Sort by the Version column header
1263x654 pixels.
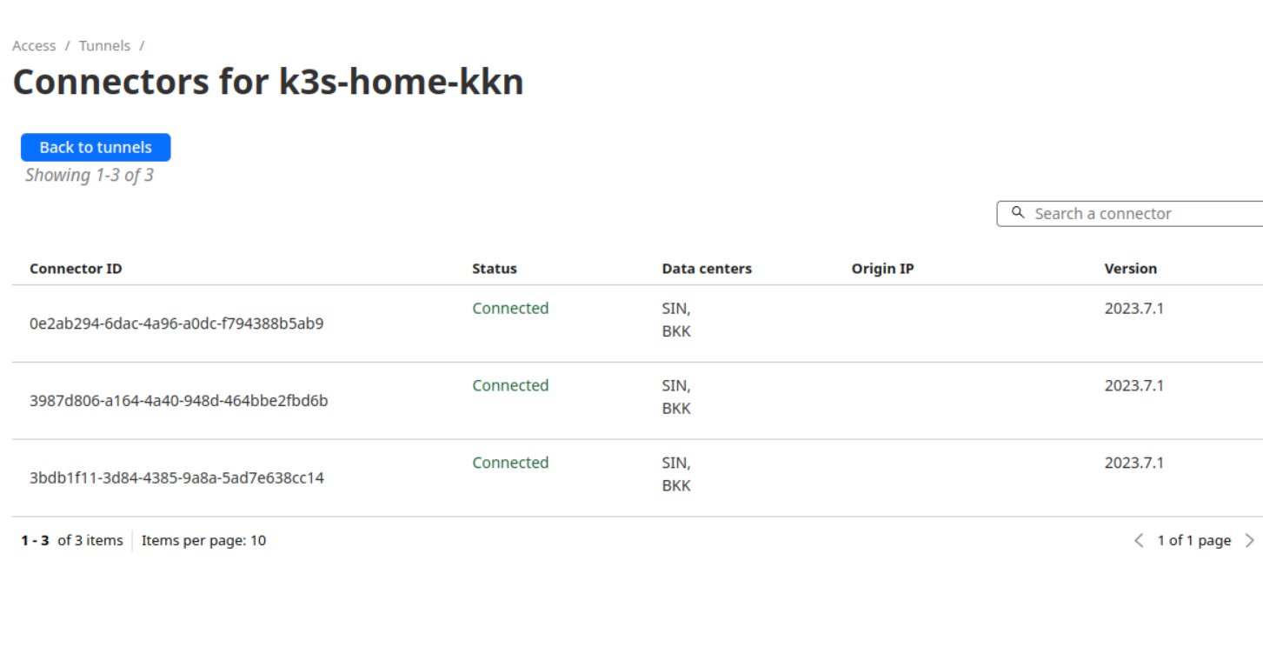1130,269
